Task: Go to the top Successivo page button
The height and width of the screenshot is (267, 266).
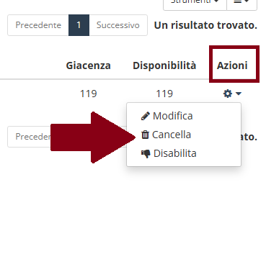Action: click(118, 25)
